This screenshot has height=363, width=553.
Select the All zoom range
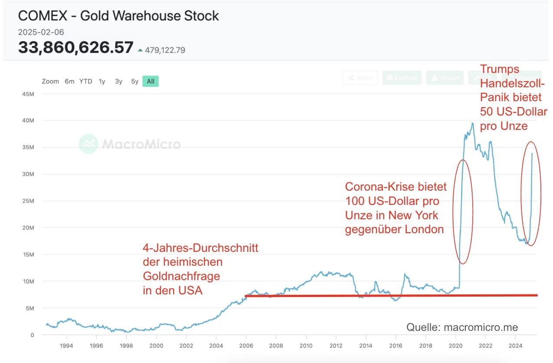tap(151, 81)
